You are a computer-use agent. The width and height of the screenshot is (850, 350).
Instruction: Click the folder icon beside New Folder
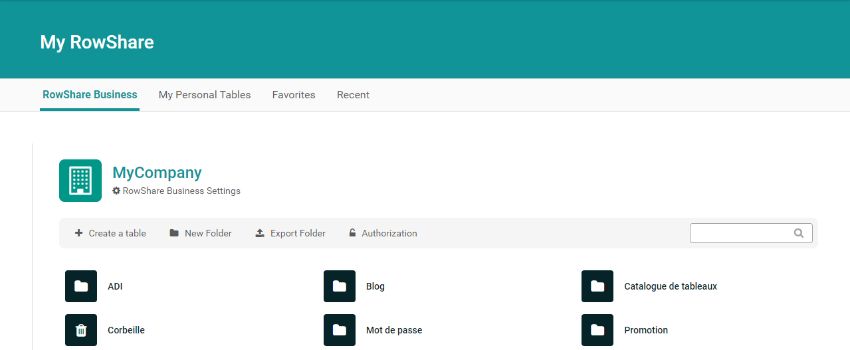coord(174,233)
